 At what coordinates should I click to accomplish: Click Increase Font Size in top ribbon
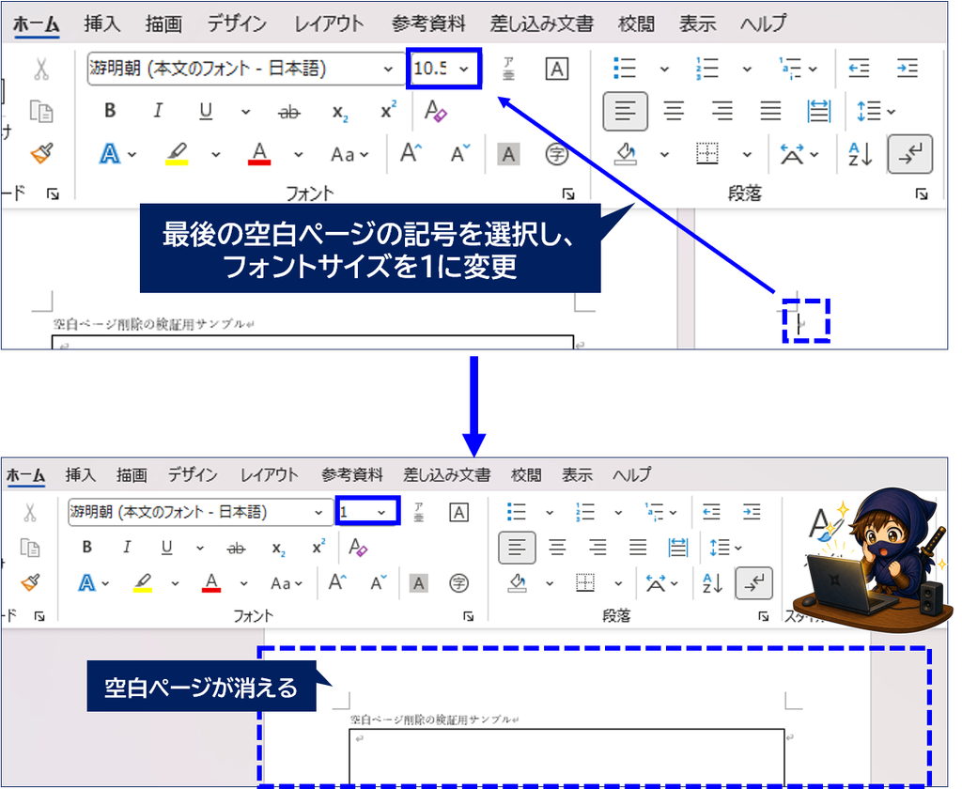tap(411, 153)
